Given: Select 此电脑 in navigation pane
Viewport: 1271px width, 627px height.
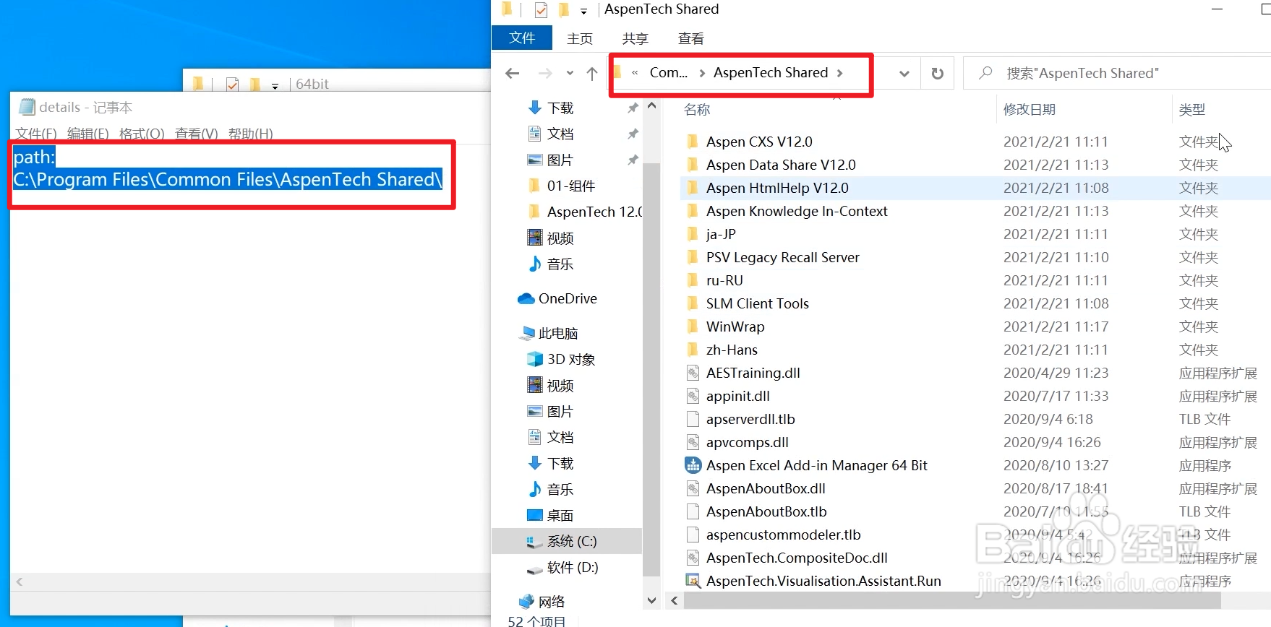Looking at the screenshot, I should 558,333.
